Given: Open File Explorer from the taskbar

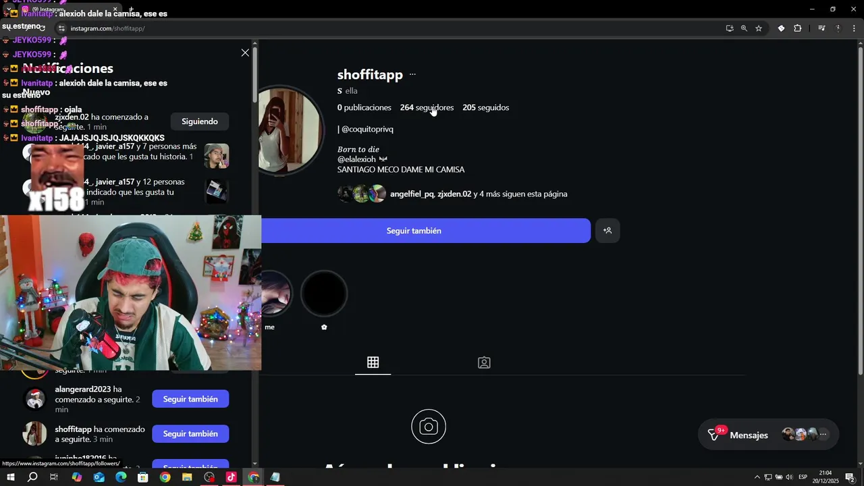Looking at the screenshot, I should point(187,477).
